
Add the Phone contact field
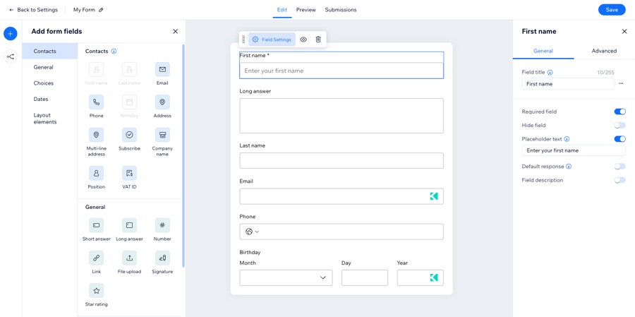click(x=97, y=102)
